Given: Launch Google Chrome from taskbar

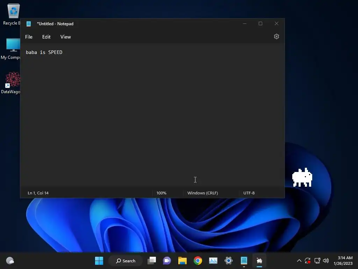Looking at the screenshot, I should [198, 261].
